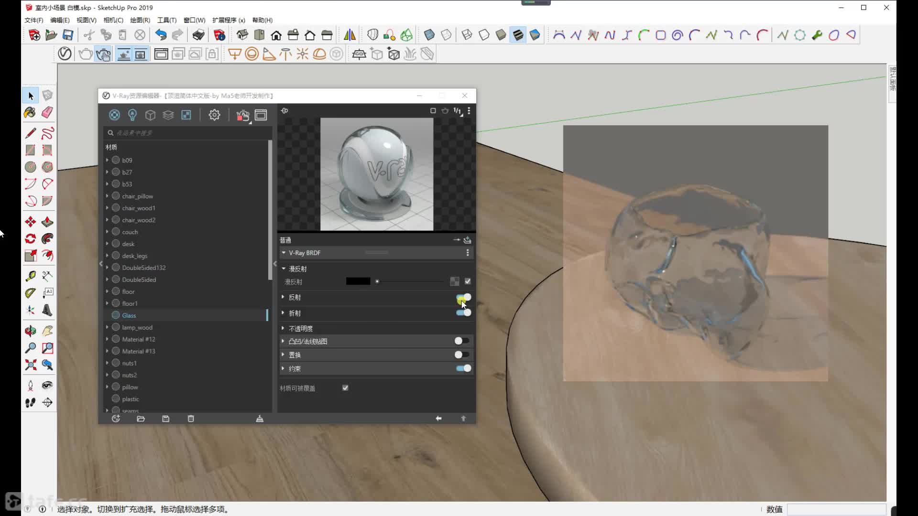
Task: Choose the Push/Pull tool
Action: click(47, 222)
